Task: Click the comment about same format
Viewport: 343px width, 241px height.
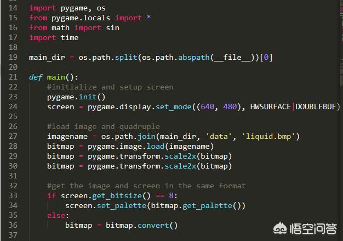Action: pos(146,186)
